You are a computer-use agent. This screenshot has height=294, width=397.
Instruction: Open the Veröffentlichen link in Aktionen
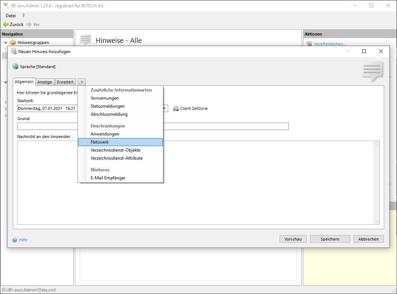click(x=330, y=44)
